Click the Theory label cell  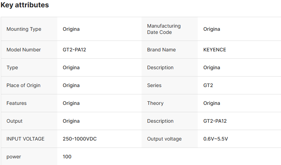[x=155, y=103]
